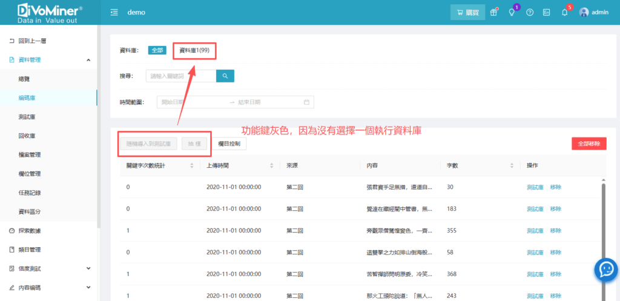This screenshot has height=301, width=620.
Task: Open notifications bell icon
Action: tap(564, 13)
